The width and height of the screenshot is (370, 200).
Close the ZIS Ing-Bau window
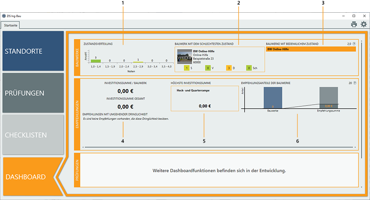pyautogui.click(x=364, y=16)
